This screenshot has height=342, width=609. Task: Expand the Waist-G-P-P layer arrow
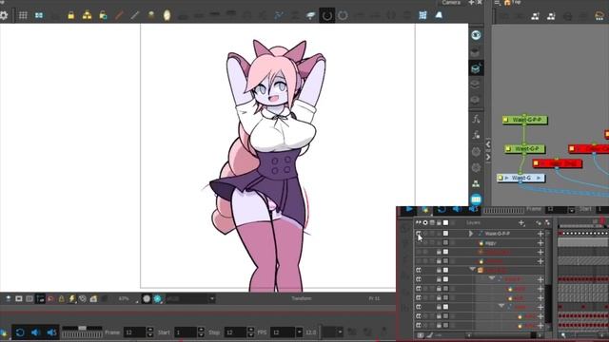[471, 234]
